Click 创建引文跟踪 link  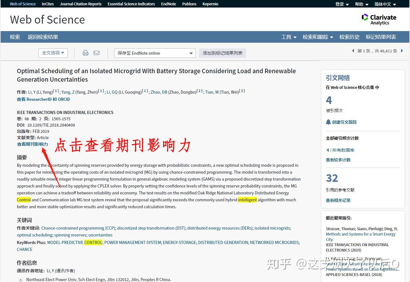(344, 122)
